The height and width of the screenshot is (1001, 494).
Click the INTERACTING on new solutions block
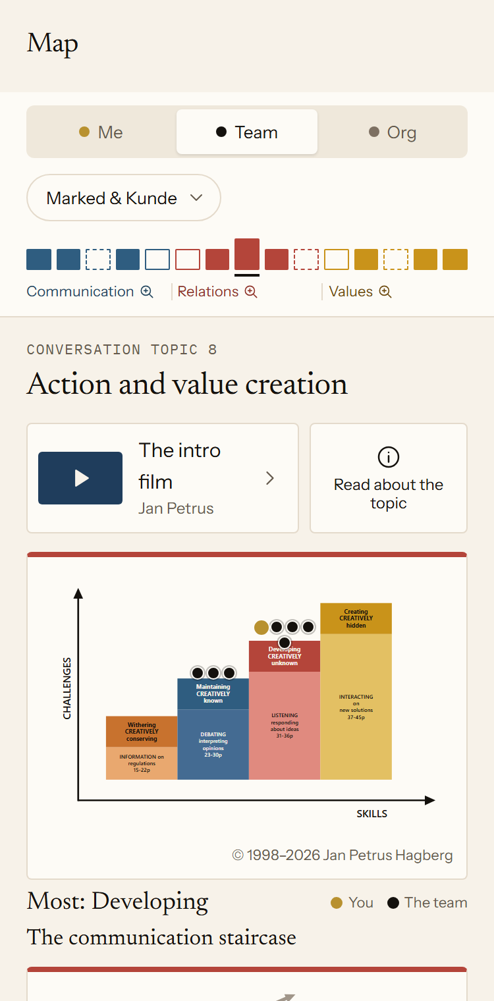click(x=356, y=707)
